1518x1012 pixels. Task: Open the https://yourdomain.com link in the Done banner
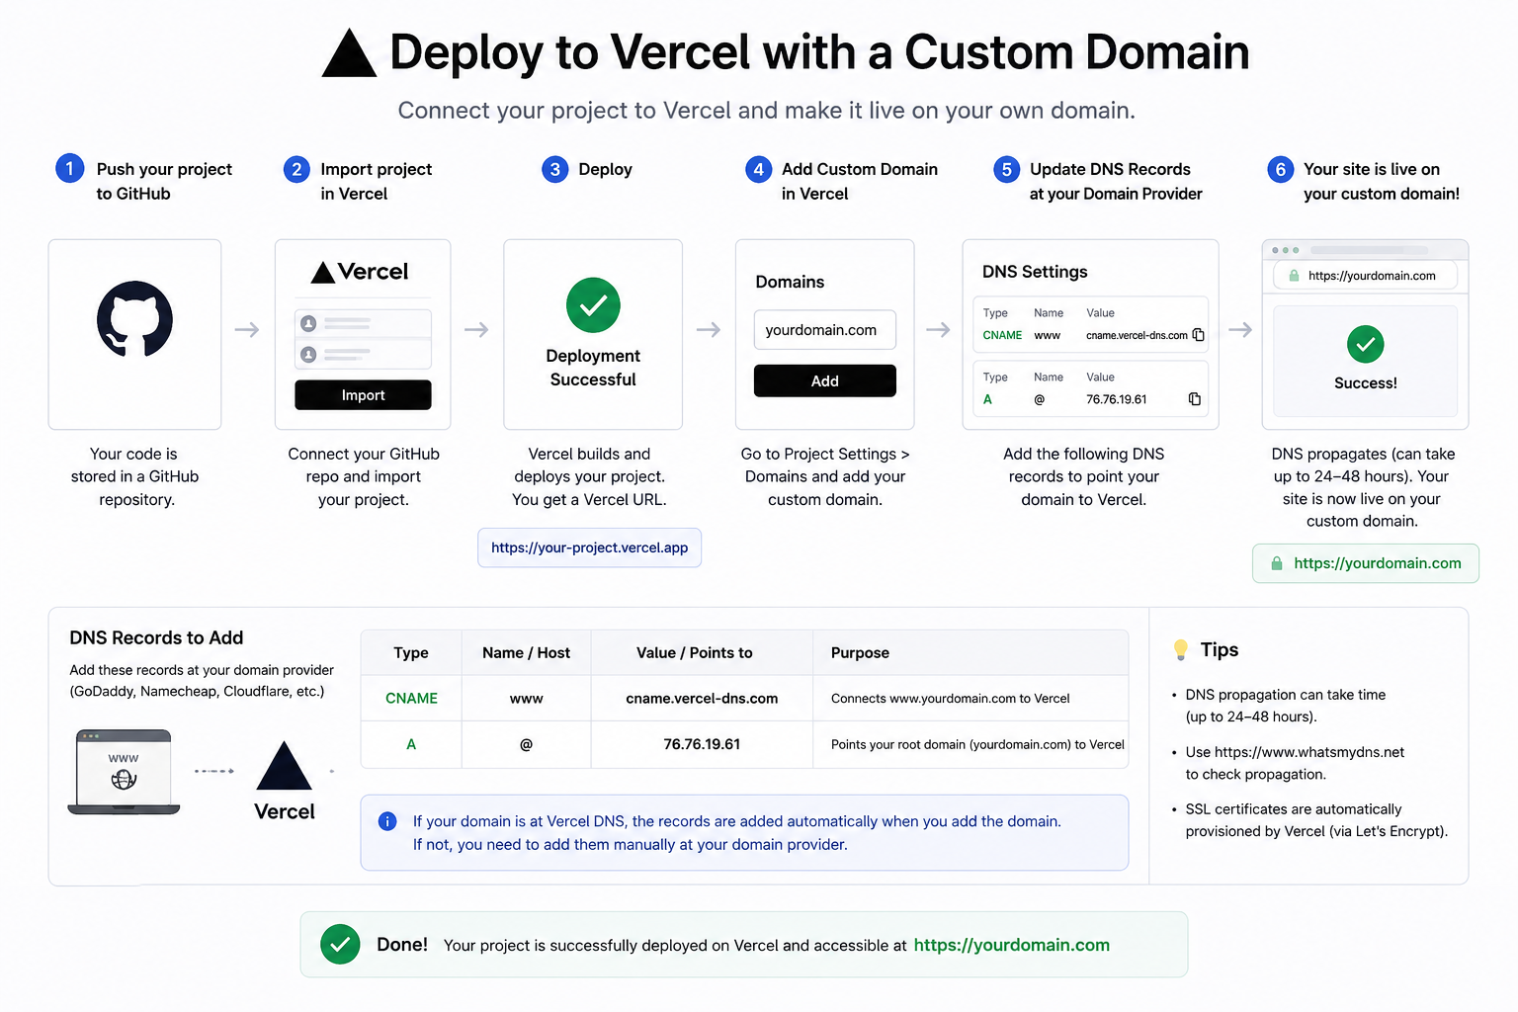(1011, 945)
